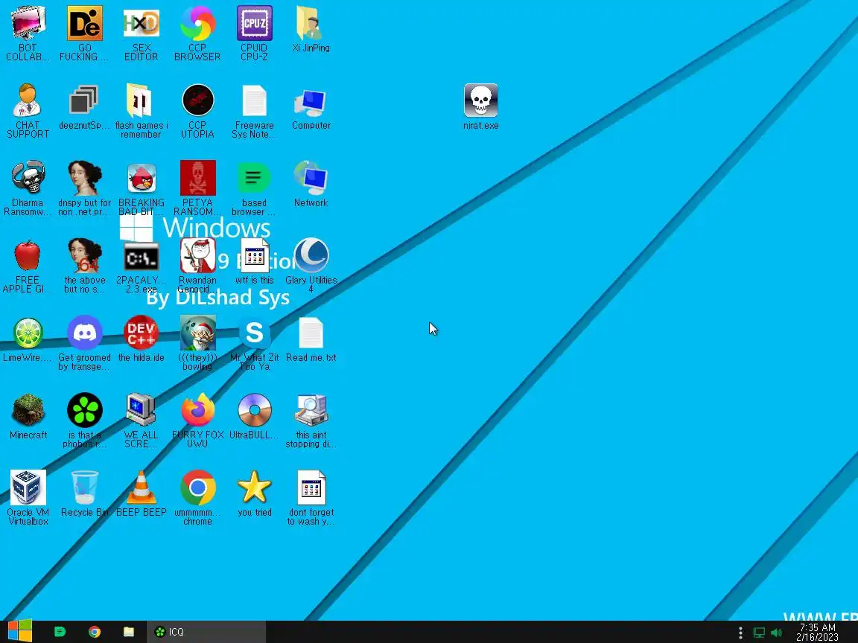Select the DEV C++ the hilda ide icon
The width and height of the screenshot is (858, 643).
[142, 333]
